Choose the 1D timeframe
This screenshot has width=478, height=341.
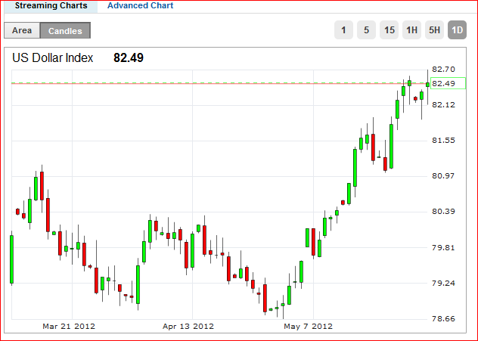coord(457,29)
